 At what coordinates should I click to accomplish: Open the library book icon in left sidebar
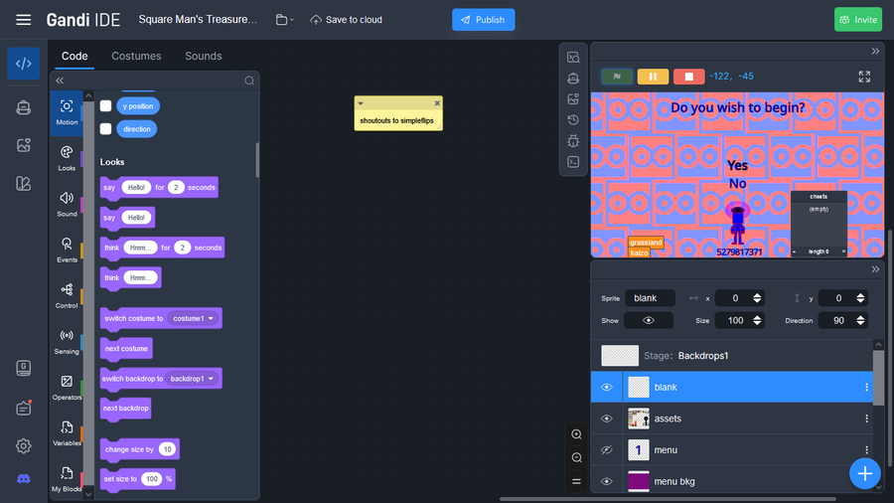(x=24, y=184)
